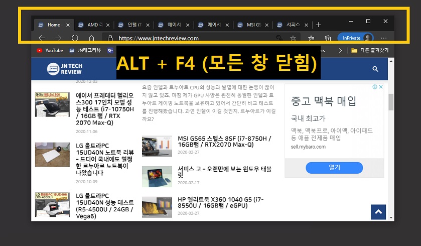Open a new tab with the plus button
This screenshot has height=246, width=421.
click(319, 25)
